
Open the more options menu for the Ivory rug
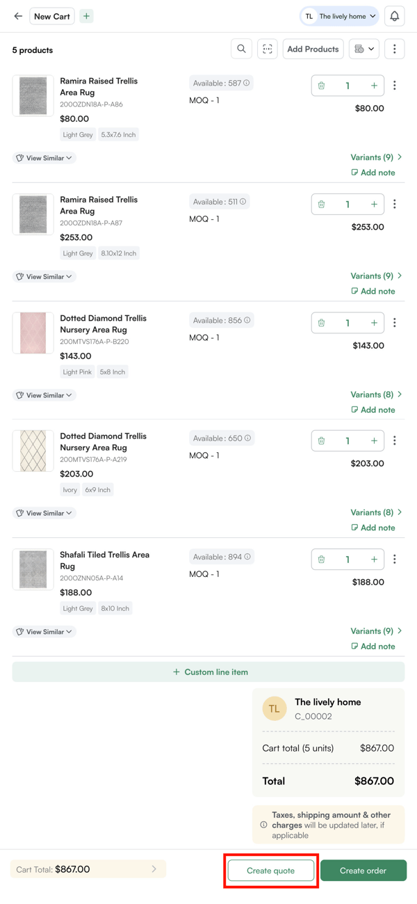tap(395, 441)
